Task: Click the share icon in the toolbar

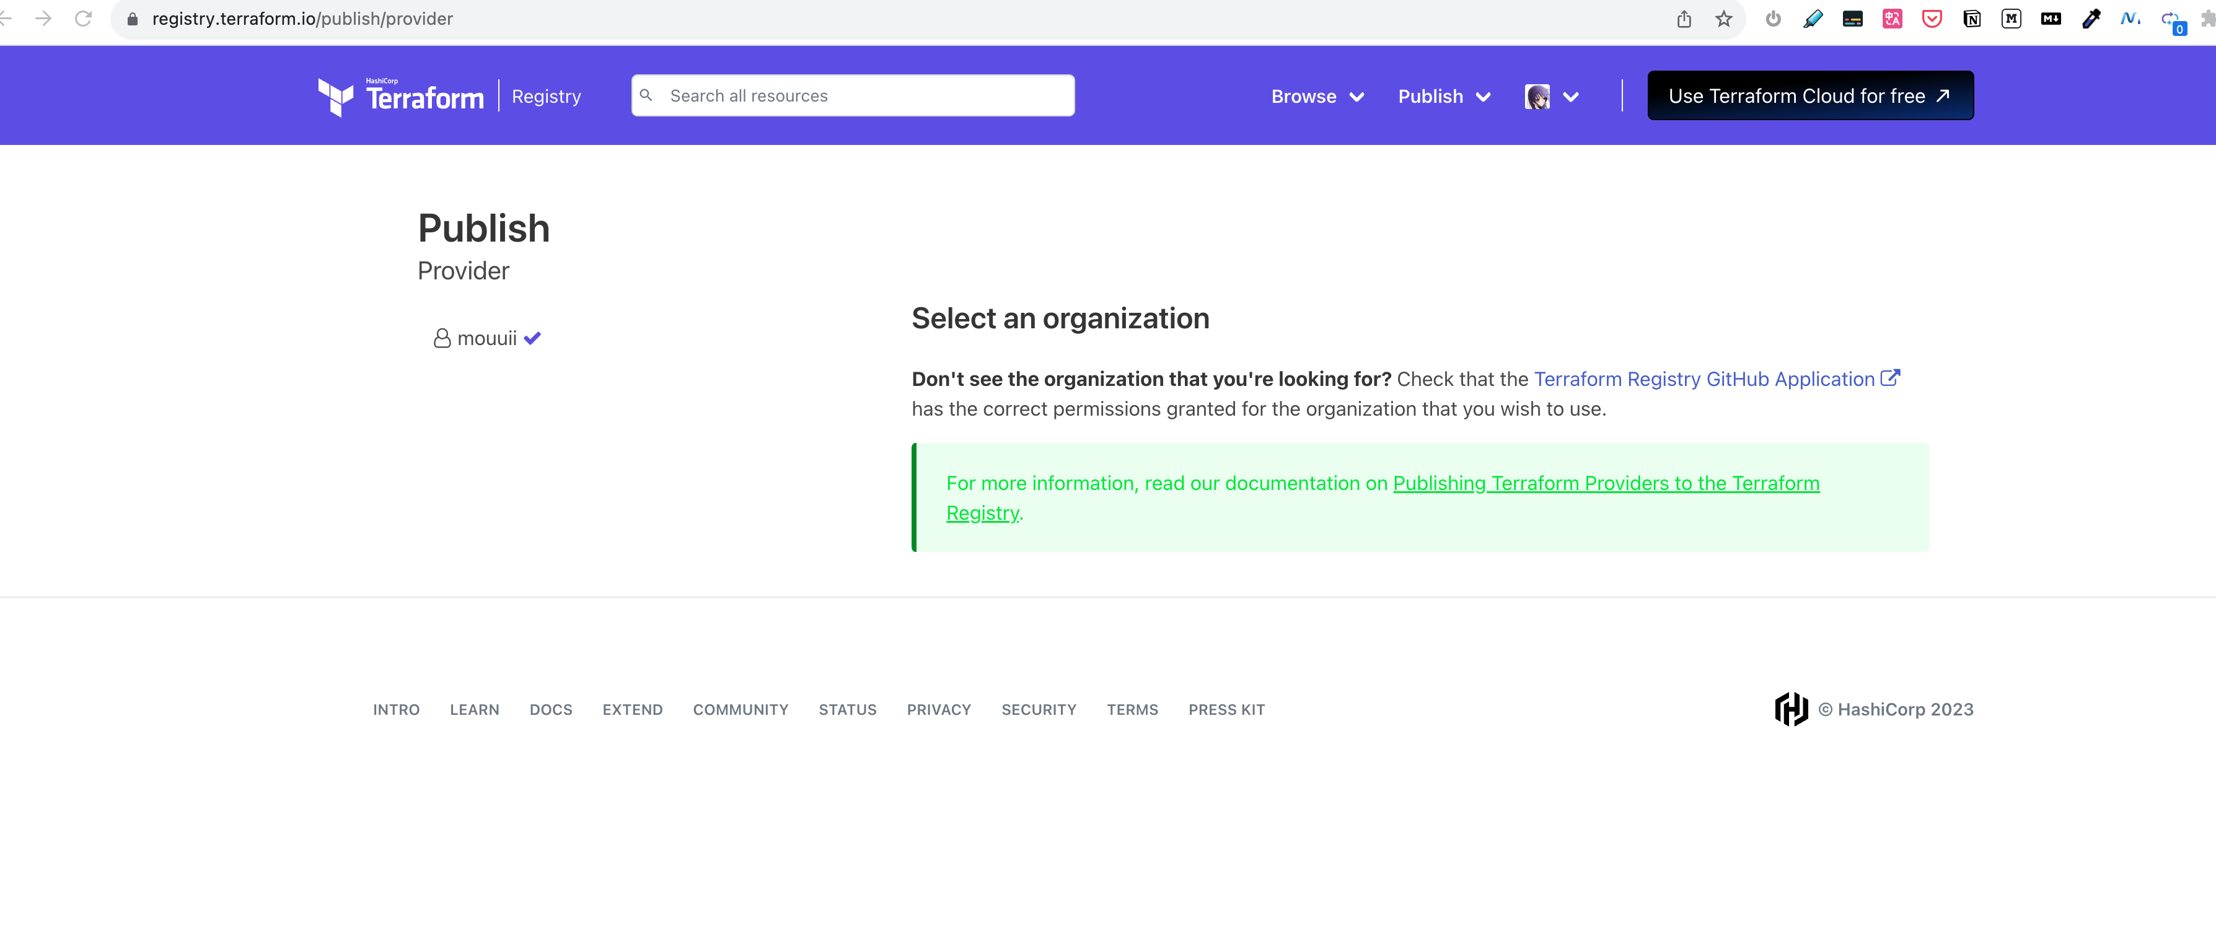Action: pos(1684,18)
